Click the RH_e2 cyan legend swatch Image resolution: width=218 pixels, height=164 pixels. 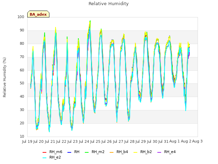44,158
